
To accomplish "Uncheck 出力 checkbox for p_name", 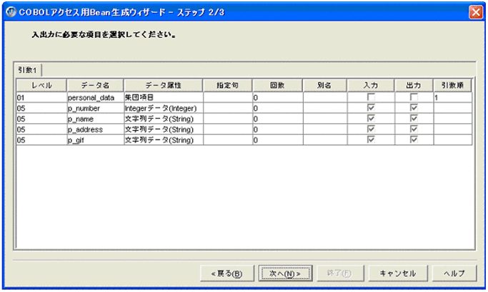I will point(414,118).
